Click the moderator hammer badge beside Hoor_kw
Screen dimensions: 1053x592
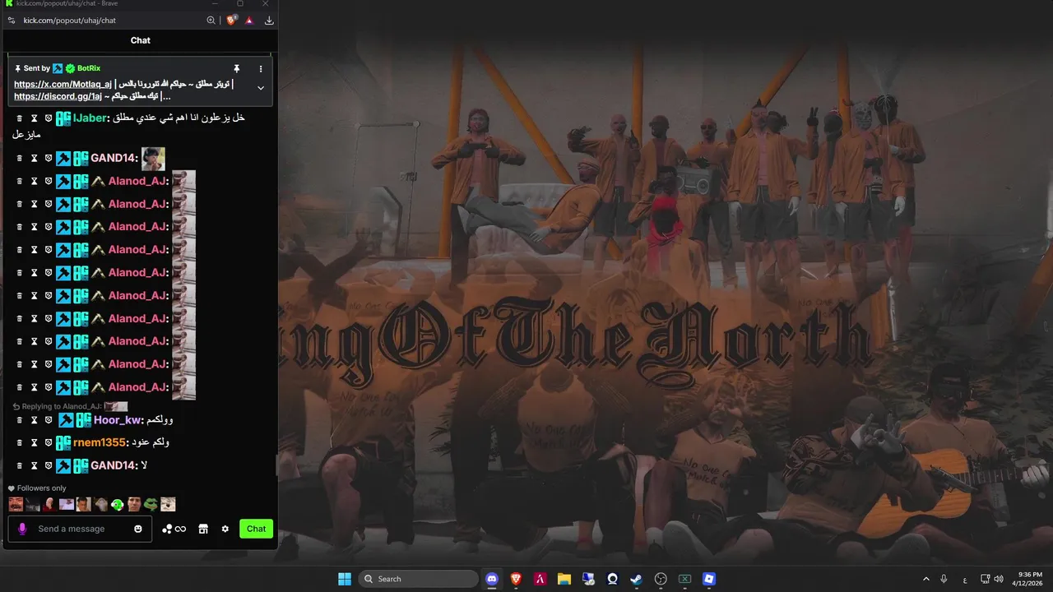[66, 420]
